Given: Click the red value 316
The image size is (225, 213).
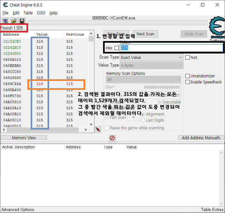Looking at the screenshot, I should [x=40, y=84].
